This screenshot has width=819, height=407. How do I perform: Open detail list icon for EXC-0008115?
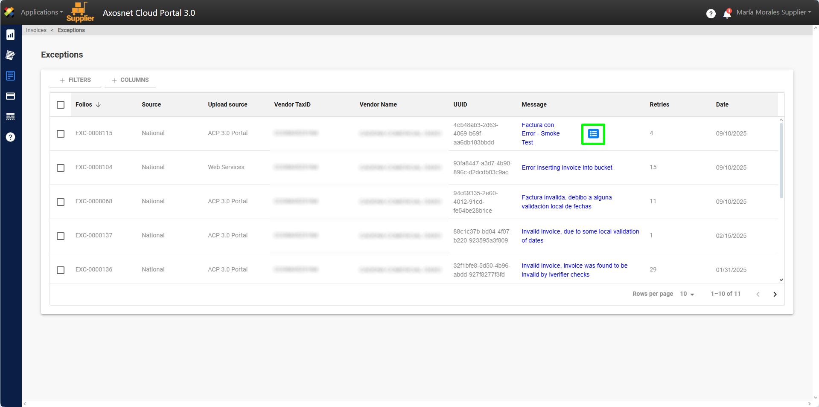point(593,134)
